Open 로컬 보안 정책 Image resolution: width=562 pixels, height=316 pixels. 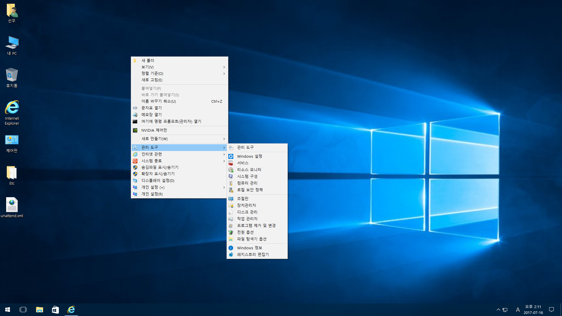click(257, 190)
